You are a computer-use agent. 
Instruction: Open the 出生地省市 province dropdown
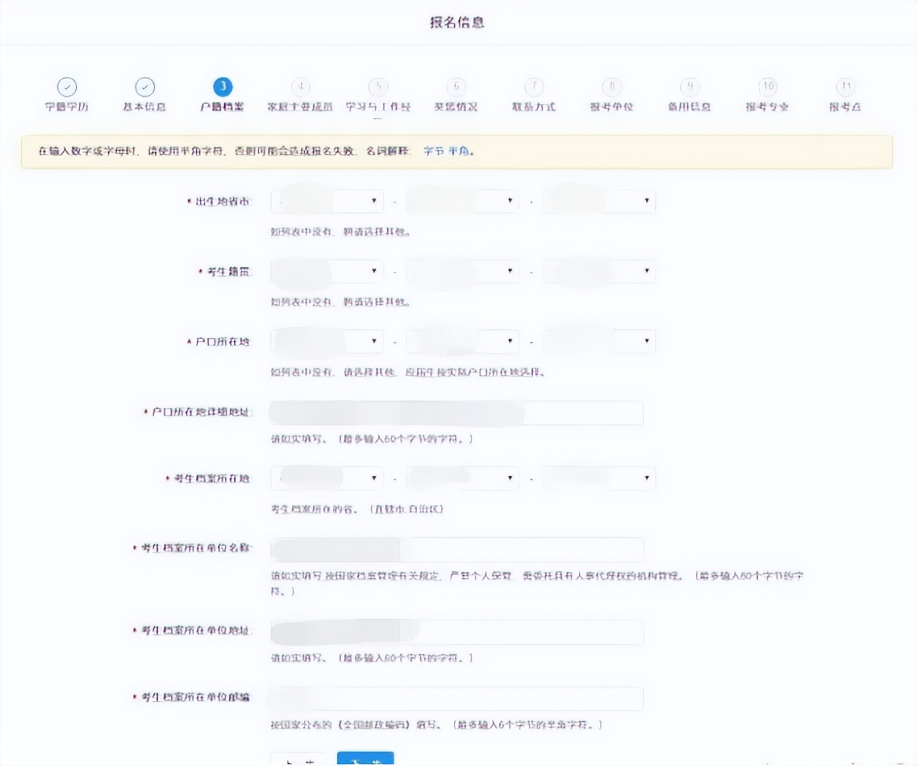pos(326,201)
